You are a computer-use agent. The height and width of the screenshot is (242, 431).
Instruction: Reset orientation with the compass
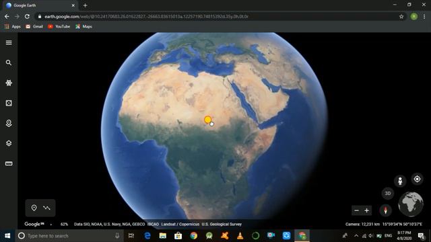coord(385,210)
